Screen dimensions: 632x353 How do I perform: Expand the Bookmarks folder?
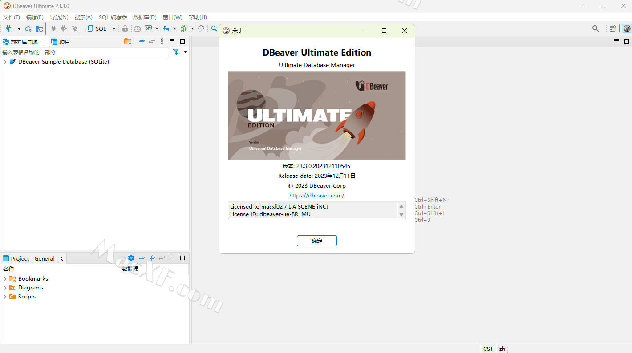[x=5, y=279]
